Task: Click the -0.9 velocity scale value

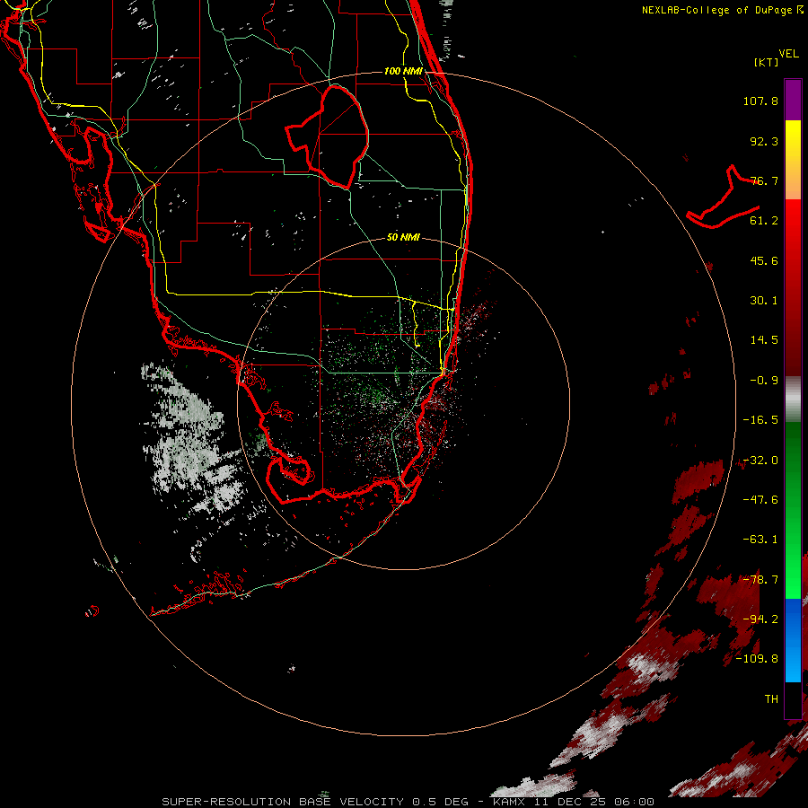Action: click(764, 381)
